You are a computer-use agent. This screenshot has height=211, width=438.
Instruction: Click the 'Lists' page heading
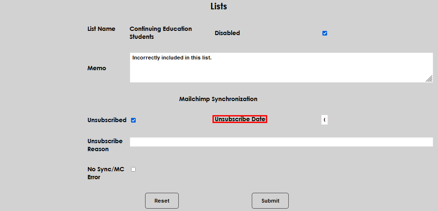point(219,7)
